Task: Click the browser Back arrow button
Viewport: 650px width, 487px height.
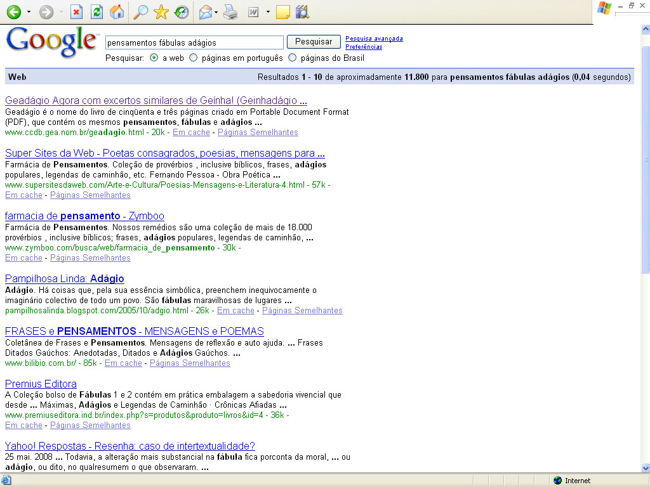Action: 13,12
